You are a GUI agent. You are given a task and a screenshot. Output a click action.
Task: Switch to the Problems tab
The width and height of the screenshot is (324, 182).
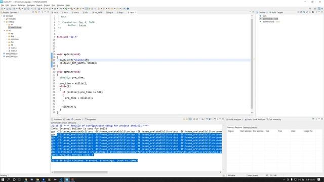(x=56, y=119)
